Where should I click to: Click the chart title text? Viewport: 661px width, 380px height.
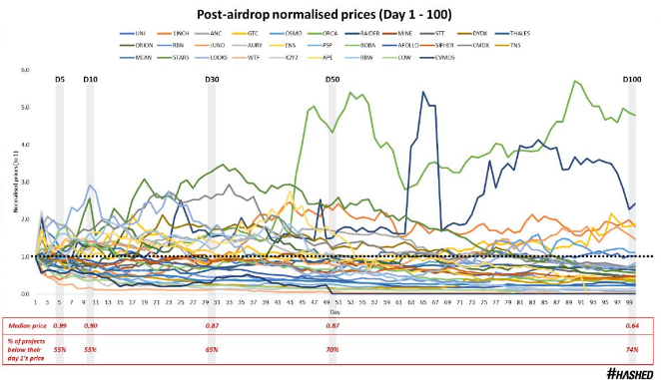click(325, 15)
